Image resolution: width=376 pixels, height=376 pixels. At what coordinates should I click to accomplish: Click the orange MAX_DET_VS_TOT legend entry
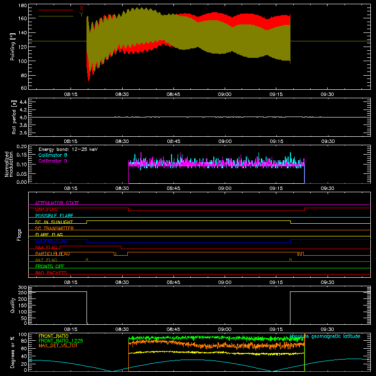click(x=58, y=345)
